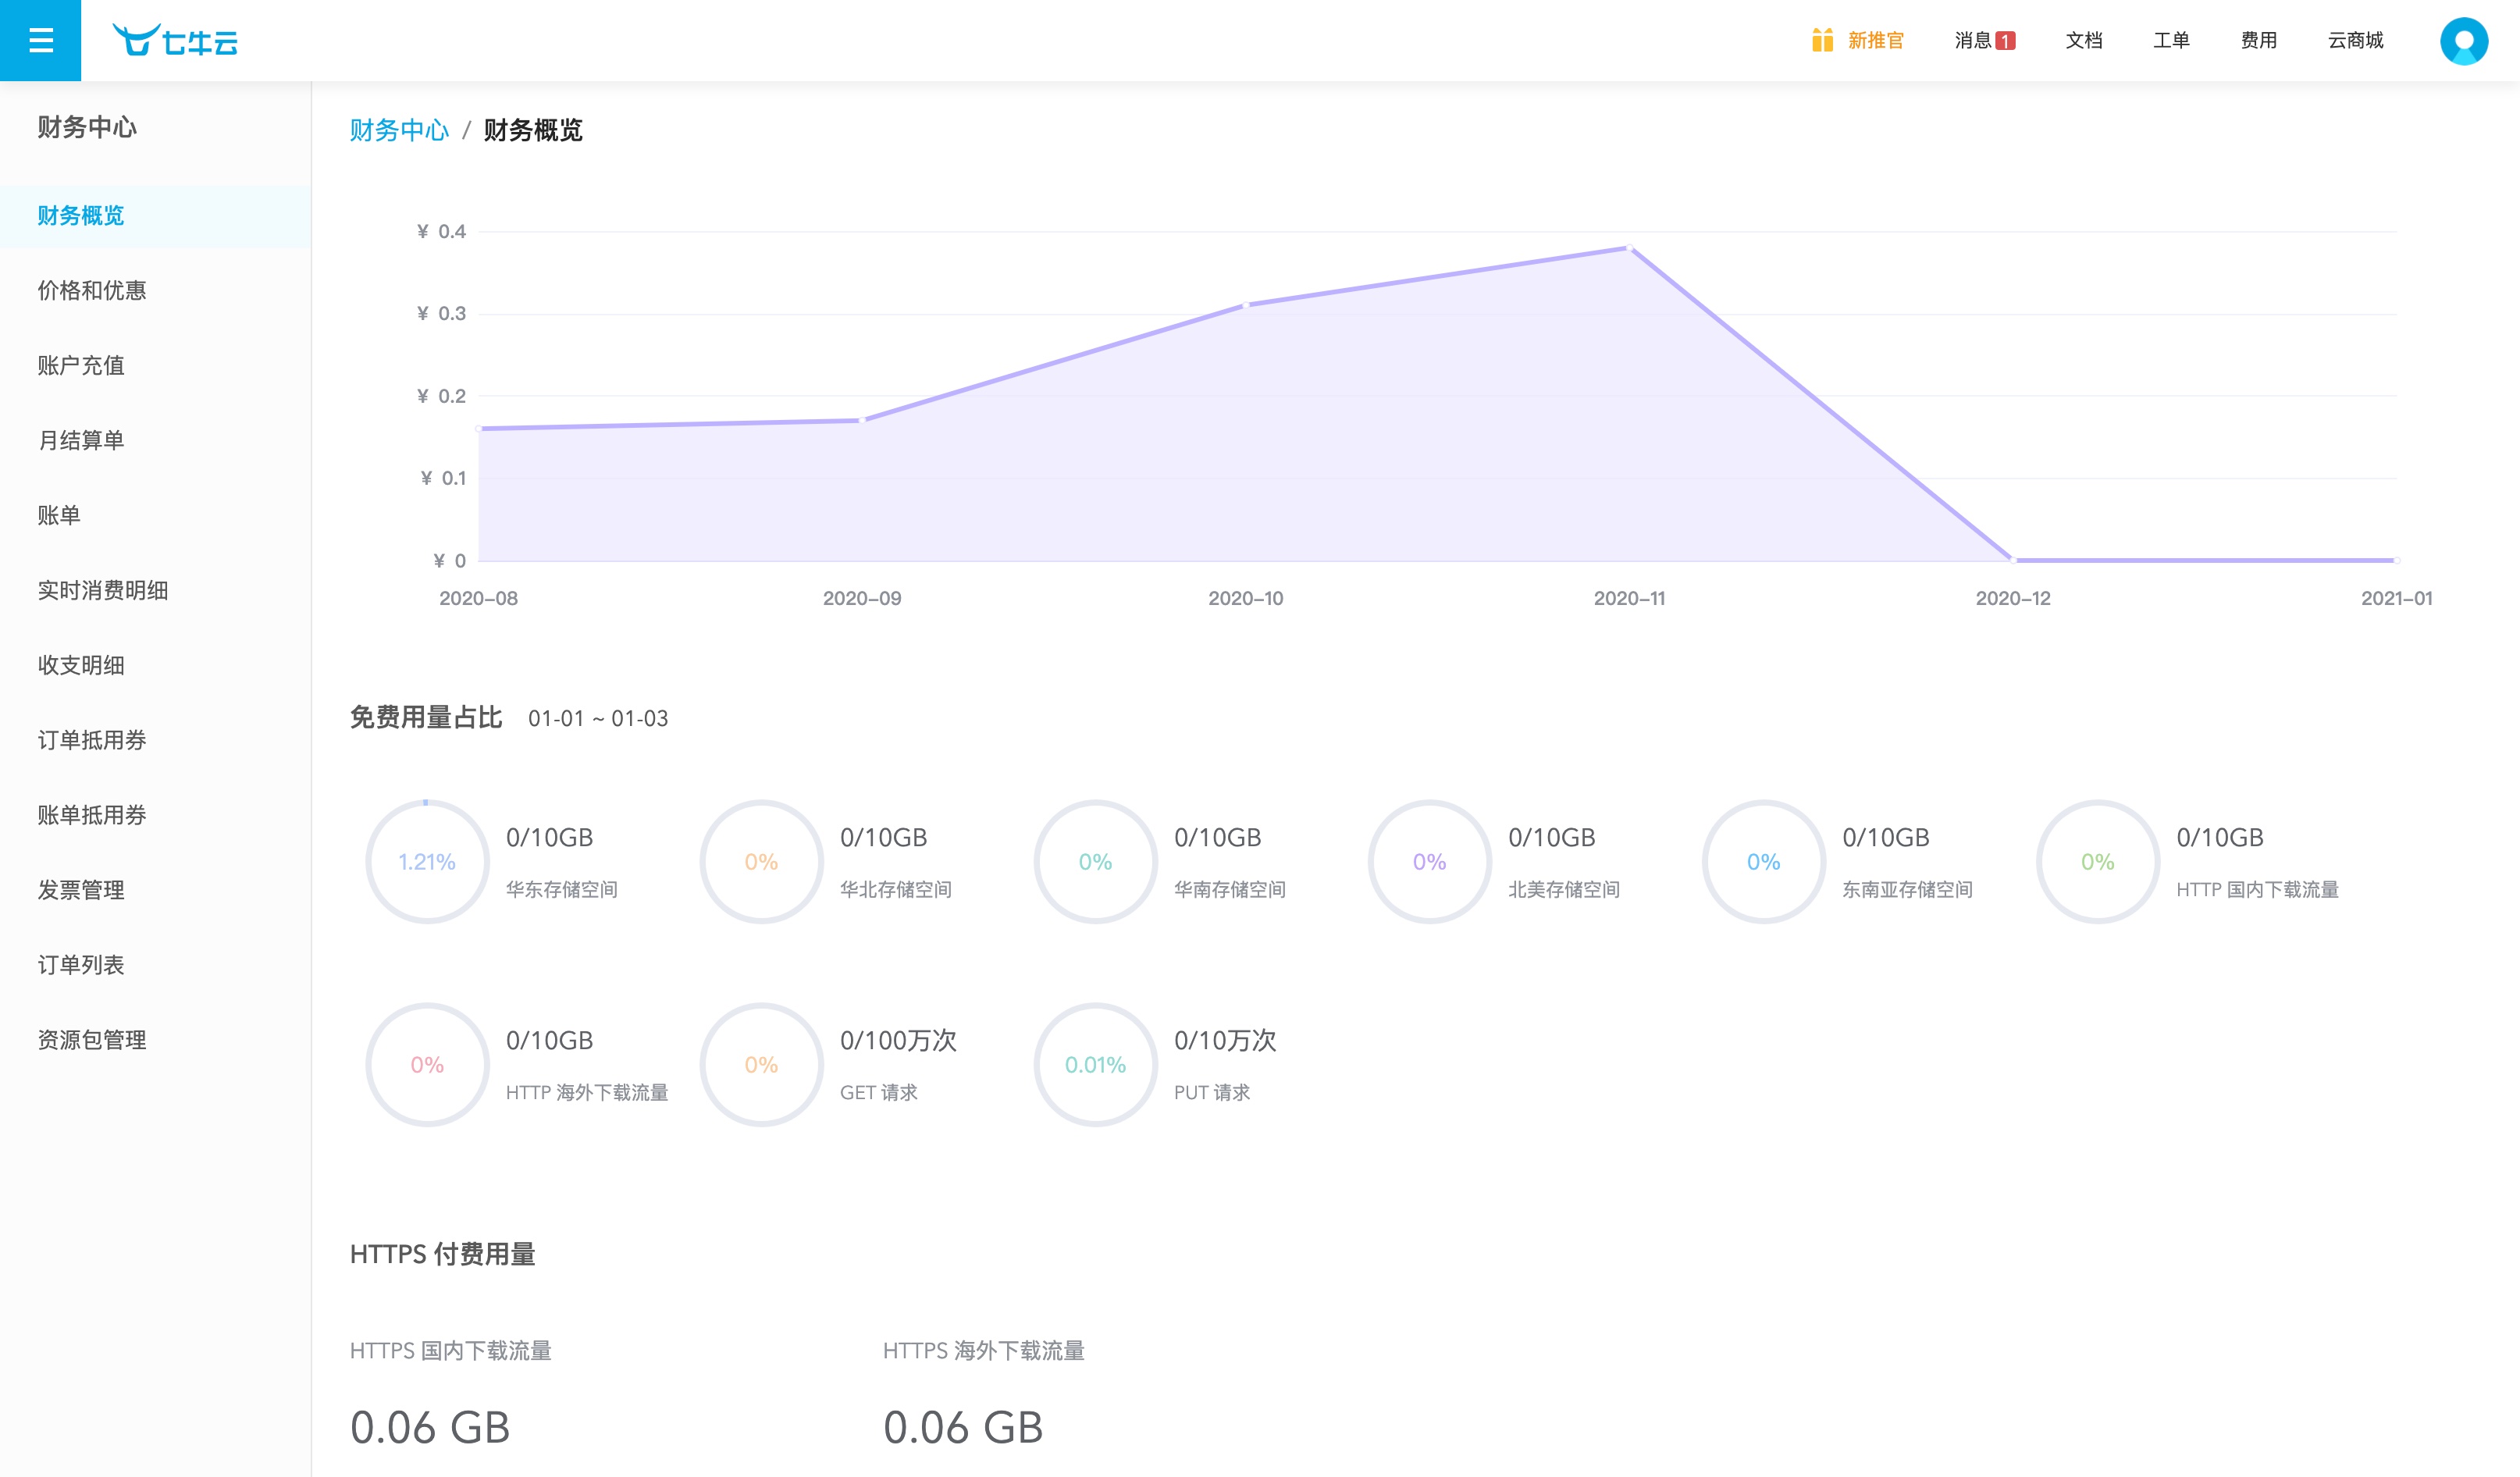The image size is (2520, 1477).
Task: Click the 华北存储空间 0% progress ring
Action: coord(761,862)
